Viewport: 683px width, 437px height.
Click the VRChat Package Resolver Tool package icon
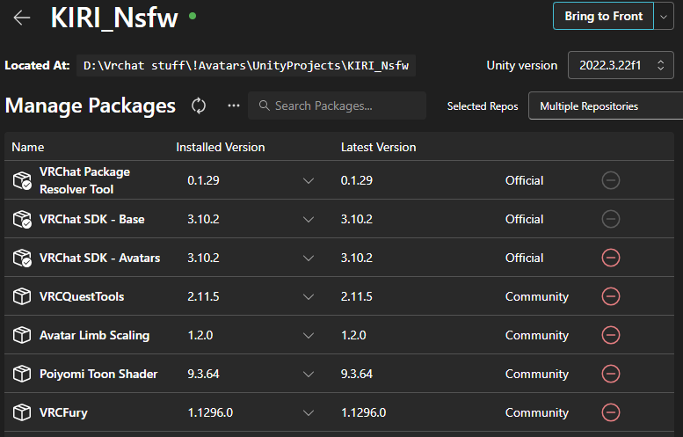click(x=22, y=180)
